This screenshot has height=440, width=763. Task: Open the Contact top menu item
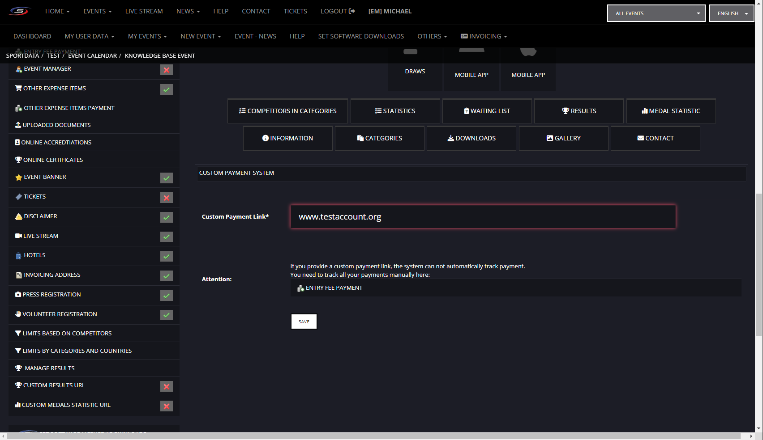[256, 11]
